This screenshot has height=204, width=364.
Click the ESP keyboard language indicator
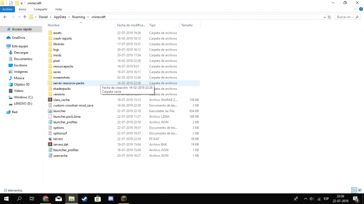[326, 199]
